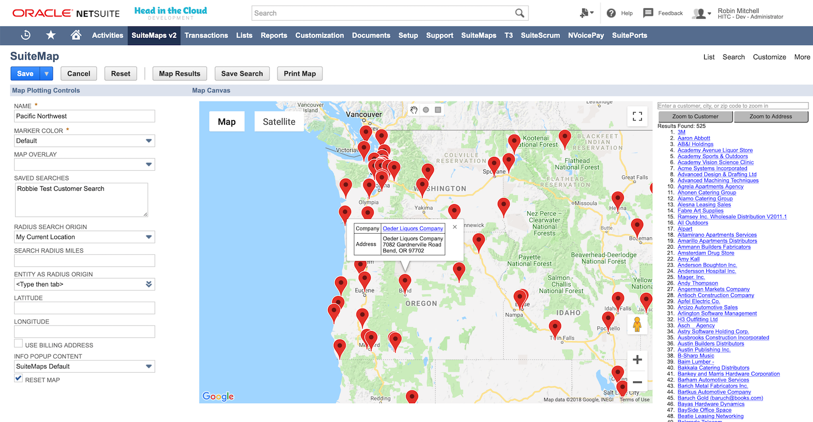813x422 pixels.
Task: Zoom out on the map
Action: (637, 381)
